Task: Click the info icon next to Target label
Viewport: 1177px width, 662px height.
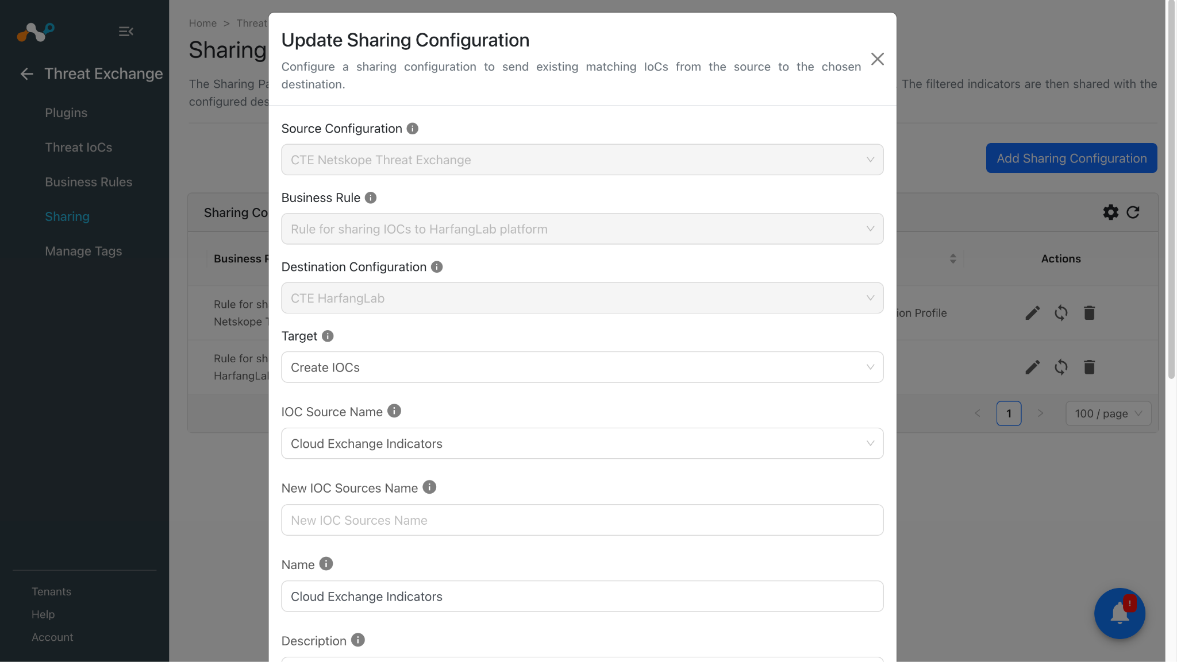Action: coord(328,336)
